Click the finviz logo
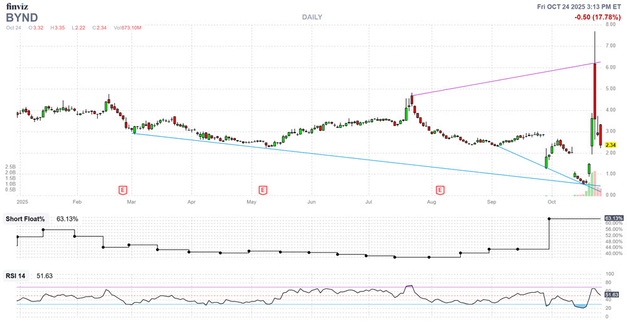This screenshot has height=324, width=627. [x=17, y=6]
